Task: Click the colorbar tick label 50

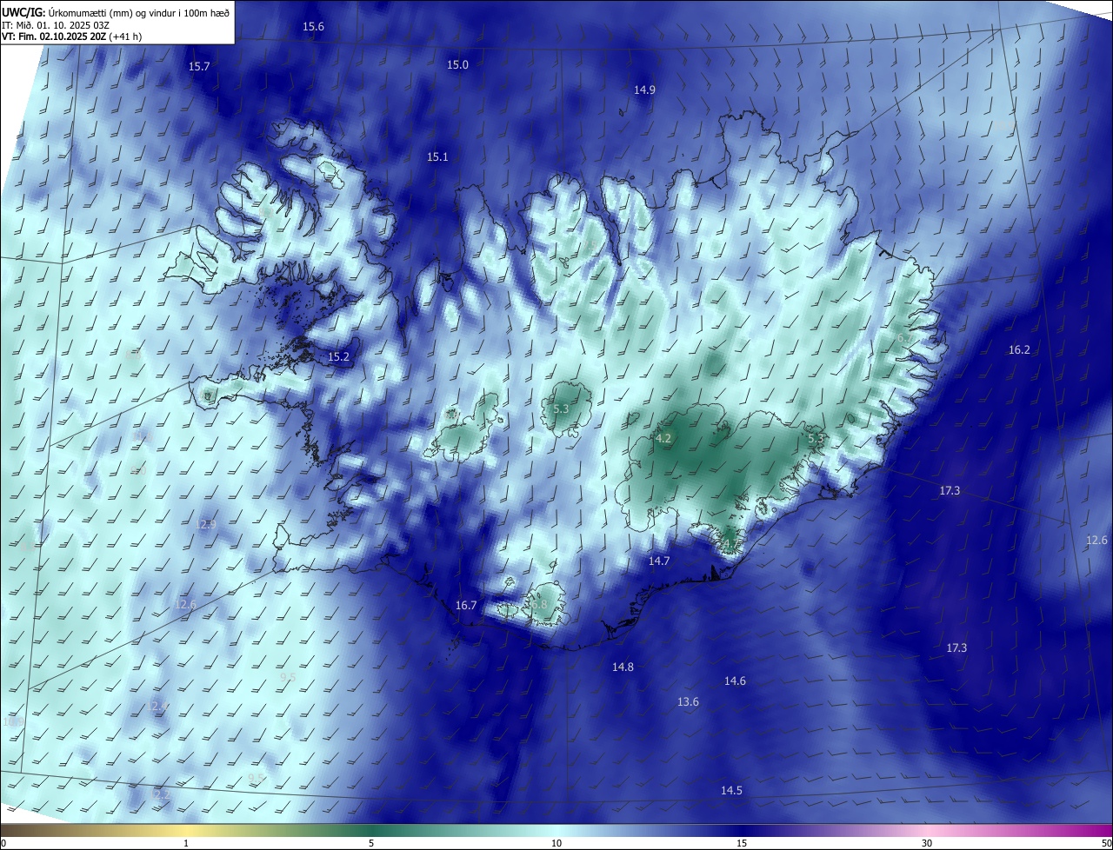Action: (1106, 843)
